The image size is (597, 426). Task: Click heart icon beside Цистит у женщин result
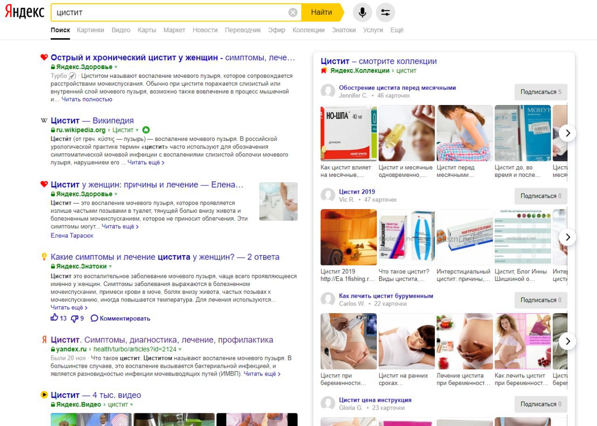point(44,184)
